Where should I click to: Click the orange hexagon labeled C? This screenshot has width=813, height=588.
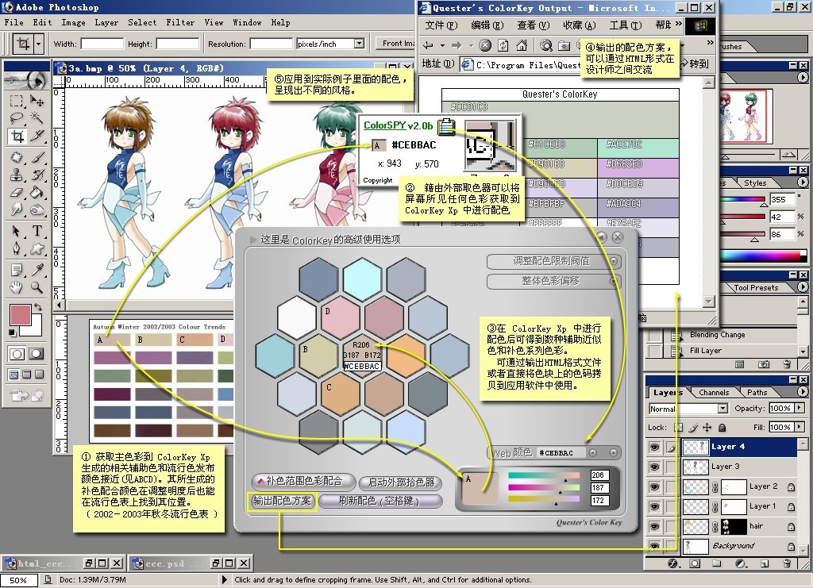point(340,396)
